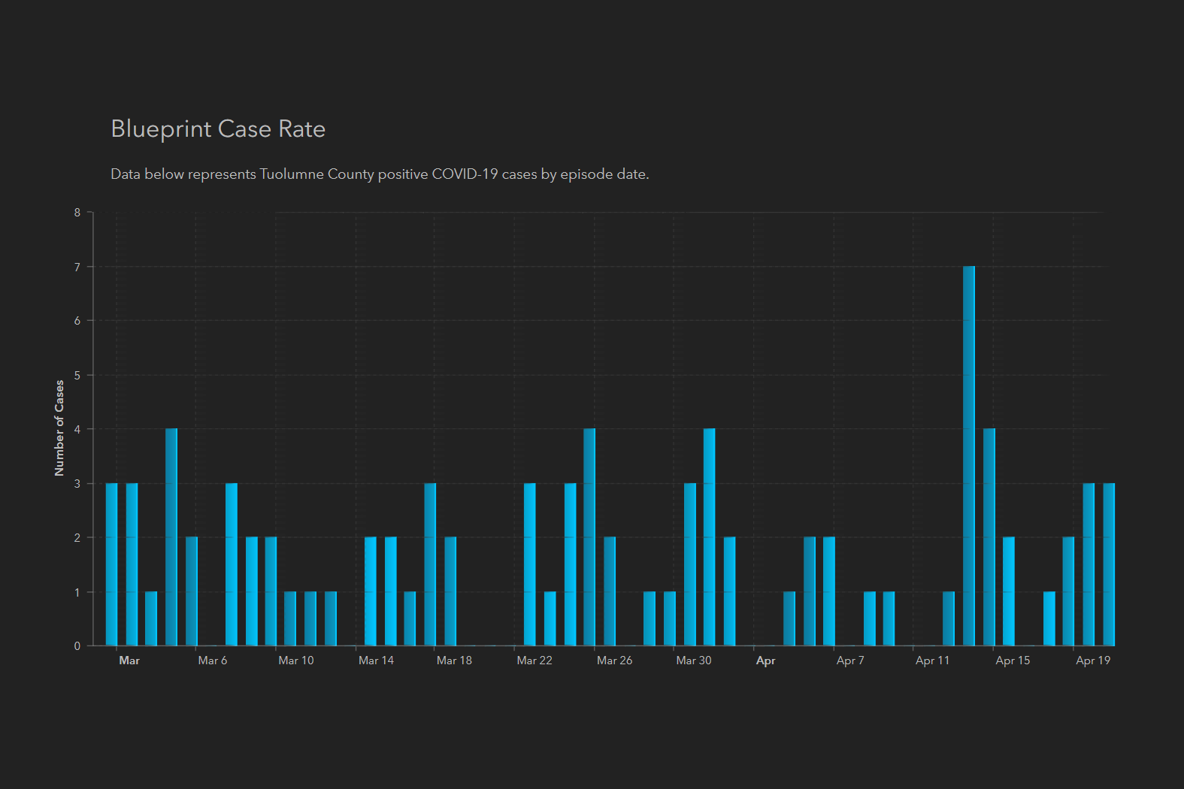Select the 'Mar 26' axis label

pyautogui.click(x=614, y=661)
